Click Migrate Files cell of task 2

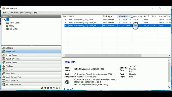click(110, 23)
